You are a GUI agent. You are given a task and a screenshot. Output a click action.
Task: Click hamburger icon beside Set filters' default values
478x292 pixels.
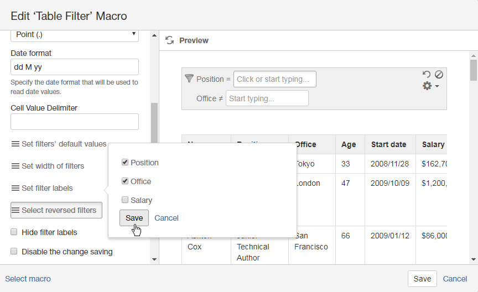point(15,144)
